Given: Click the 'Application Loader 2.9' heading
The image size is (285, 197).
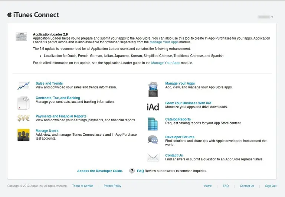Looking at the screenshot, I should click(50, 34).
